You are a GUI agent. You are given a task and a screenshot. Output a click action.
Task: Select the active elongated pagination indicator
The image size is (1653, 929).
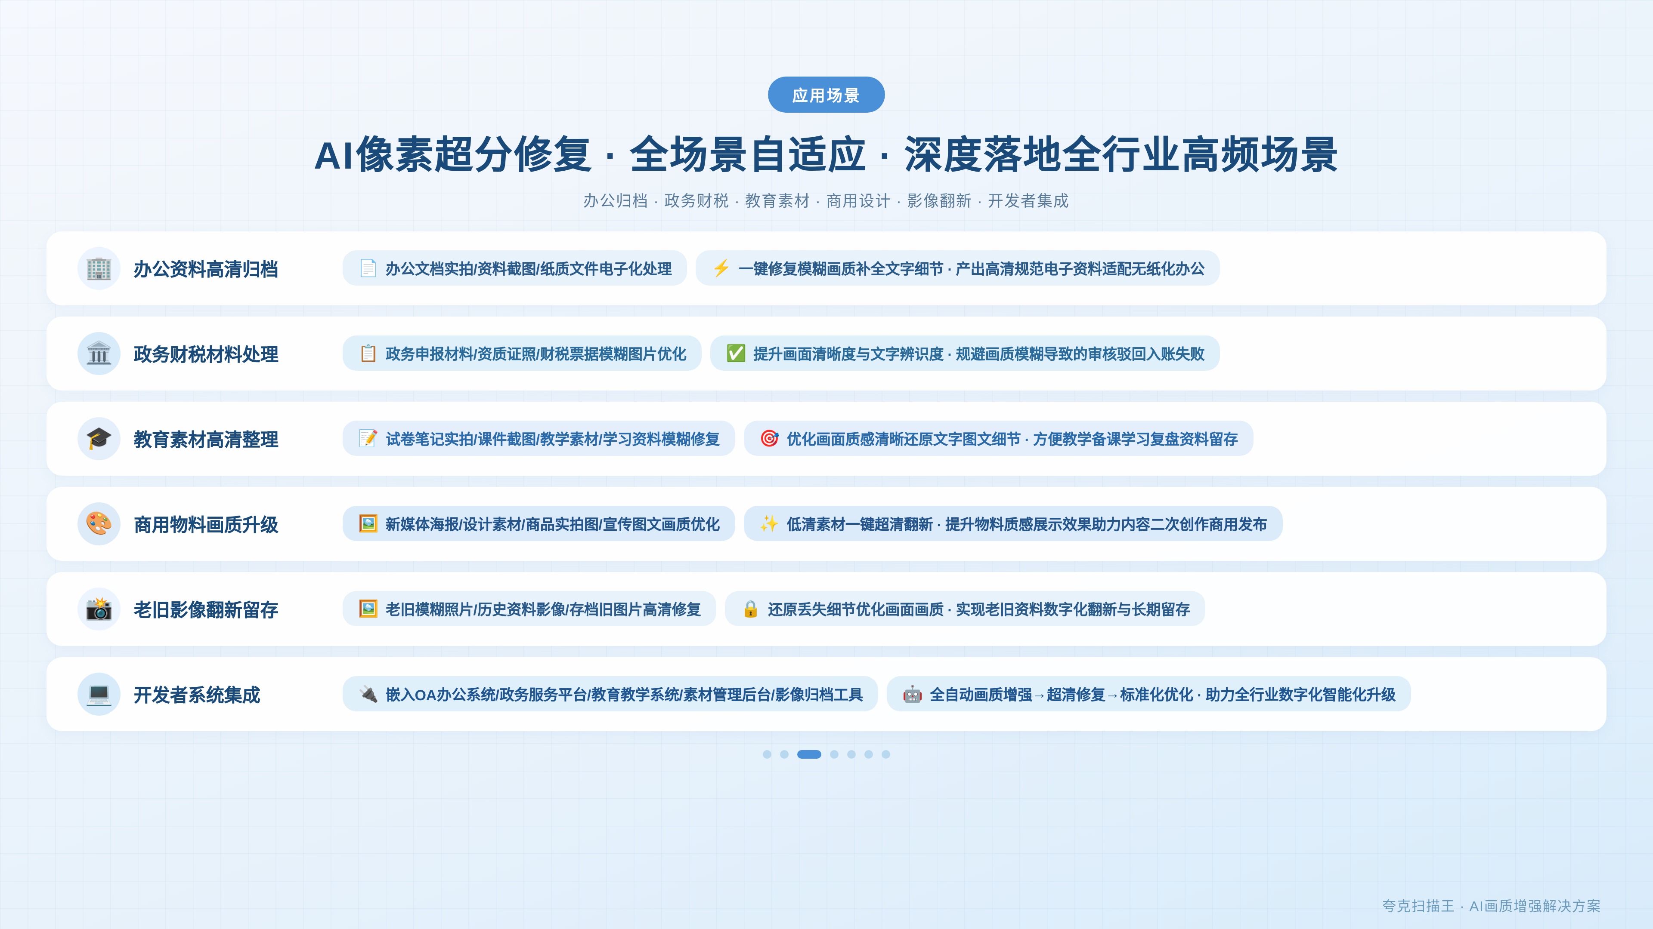[x=809, y=755]
